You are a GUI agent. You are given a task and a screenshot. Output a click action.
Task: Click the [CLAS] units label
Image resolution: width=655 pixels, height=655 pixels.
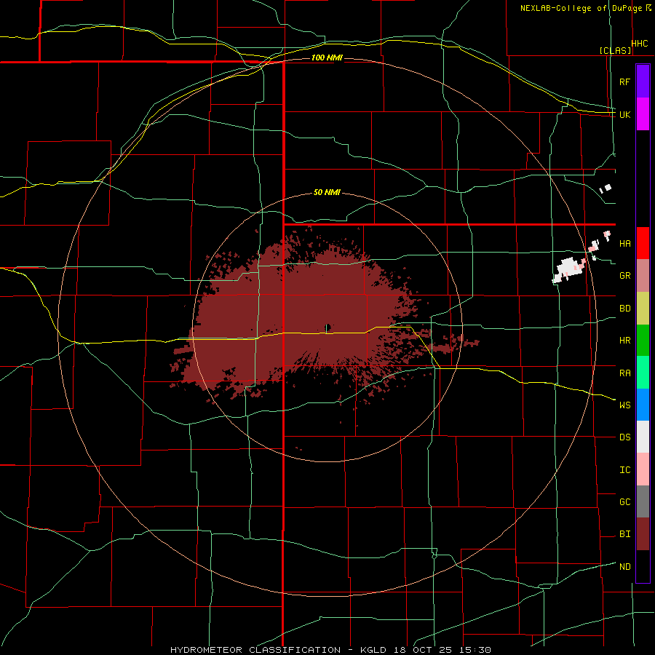tap(615, 50)
